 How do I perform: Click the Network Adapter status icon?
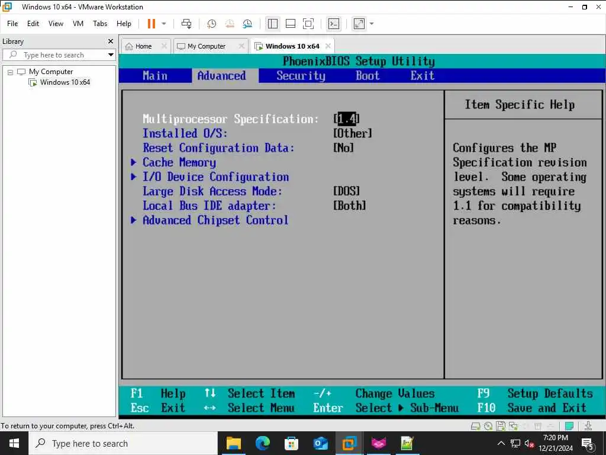(513, 427)
